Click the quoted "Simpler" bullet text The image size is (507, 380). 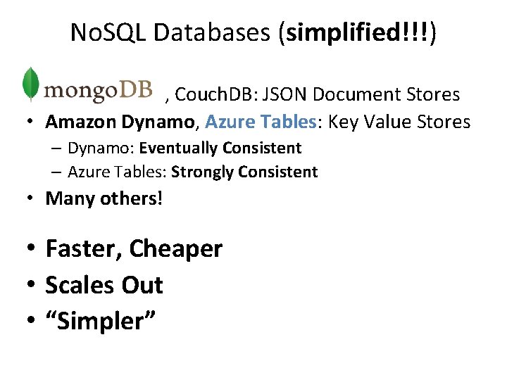coord(101,321)
